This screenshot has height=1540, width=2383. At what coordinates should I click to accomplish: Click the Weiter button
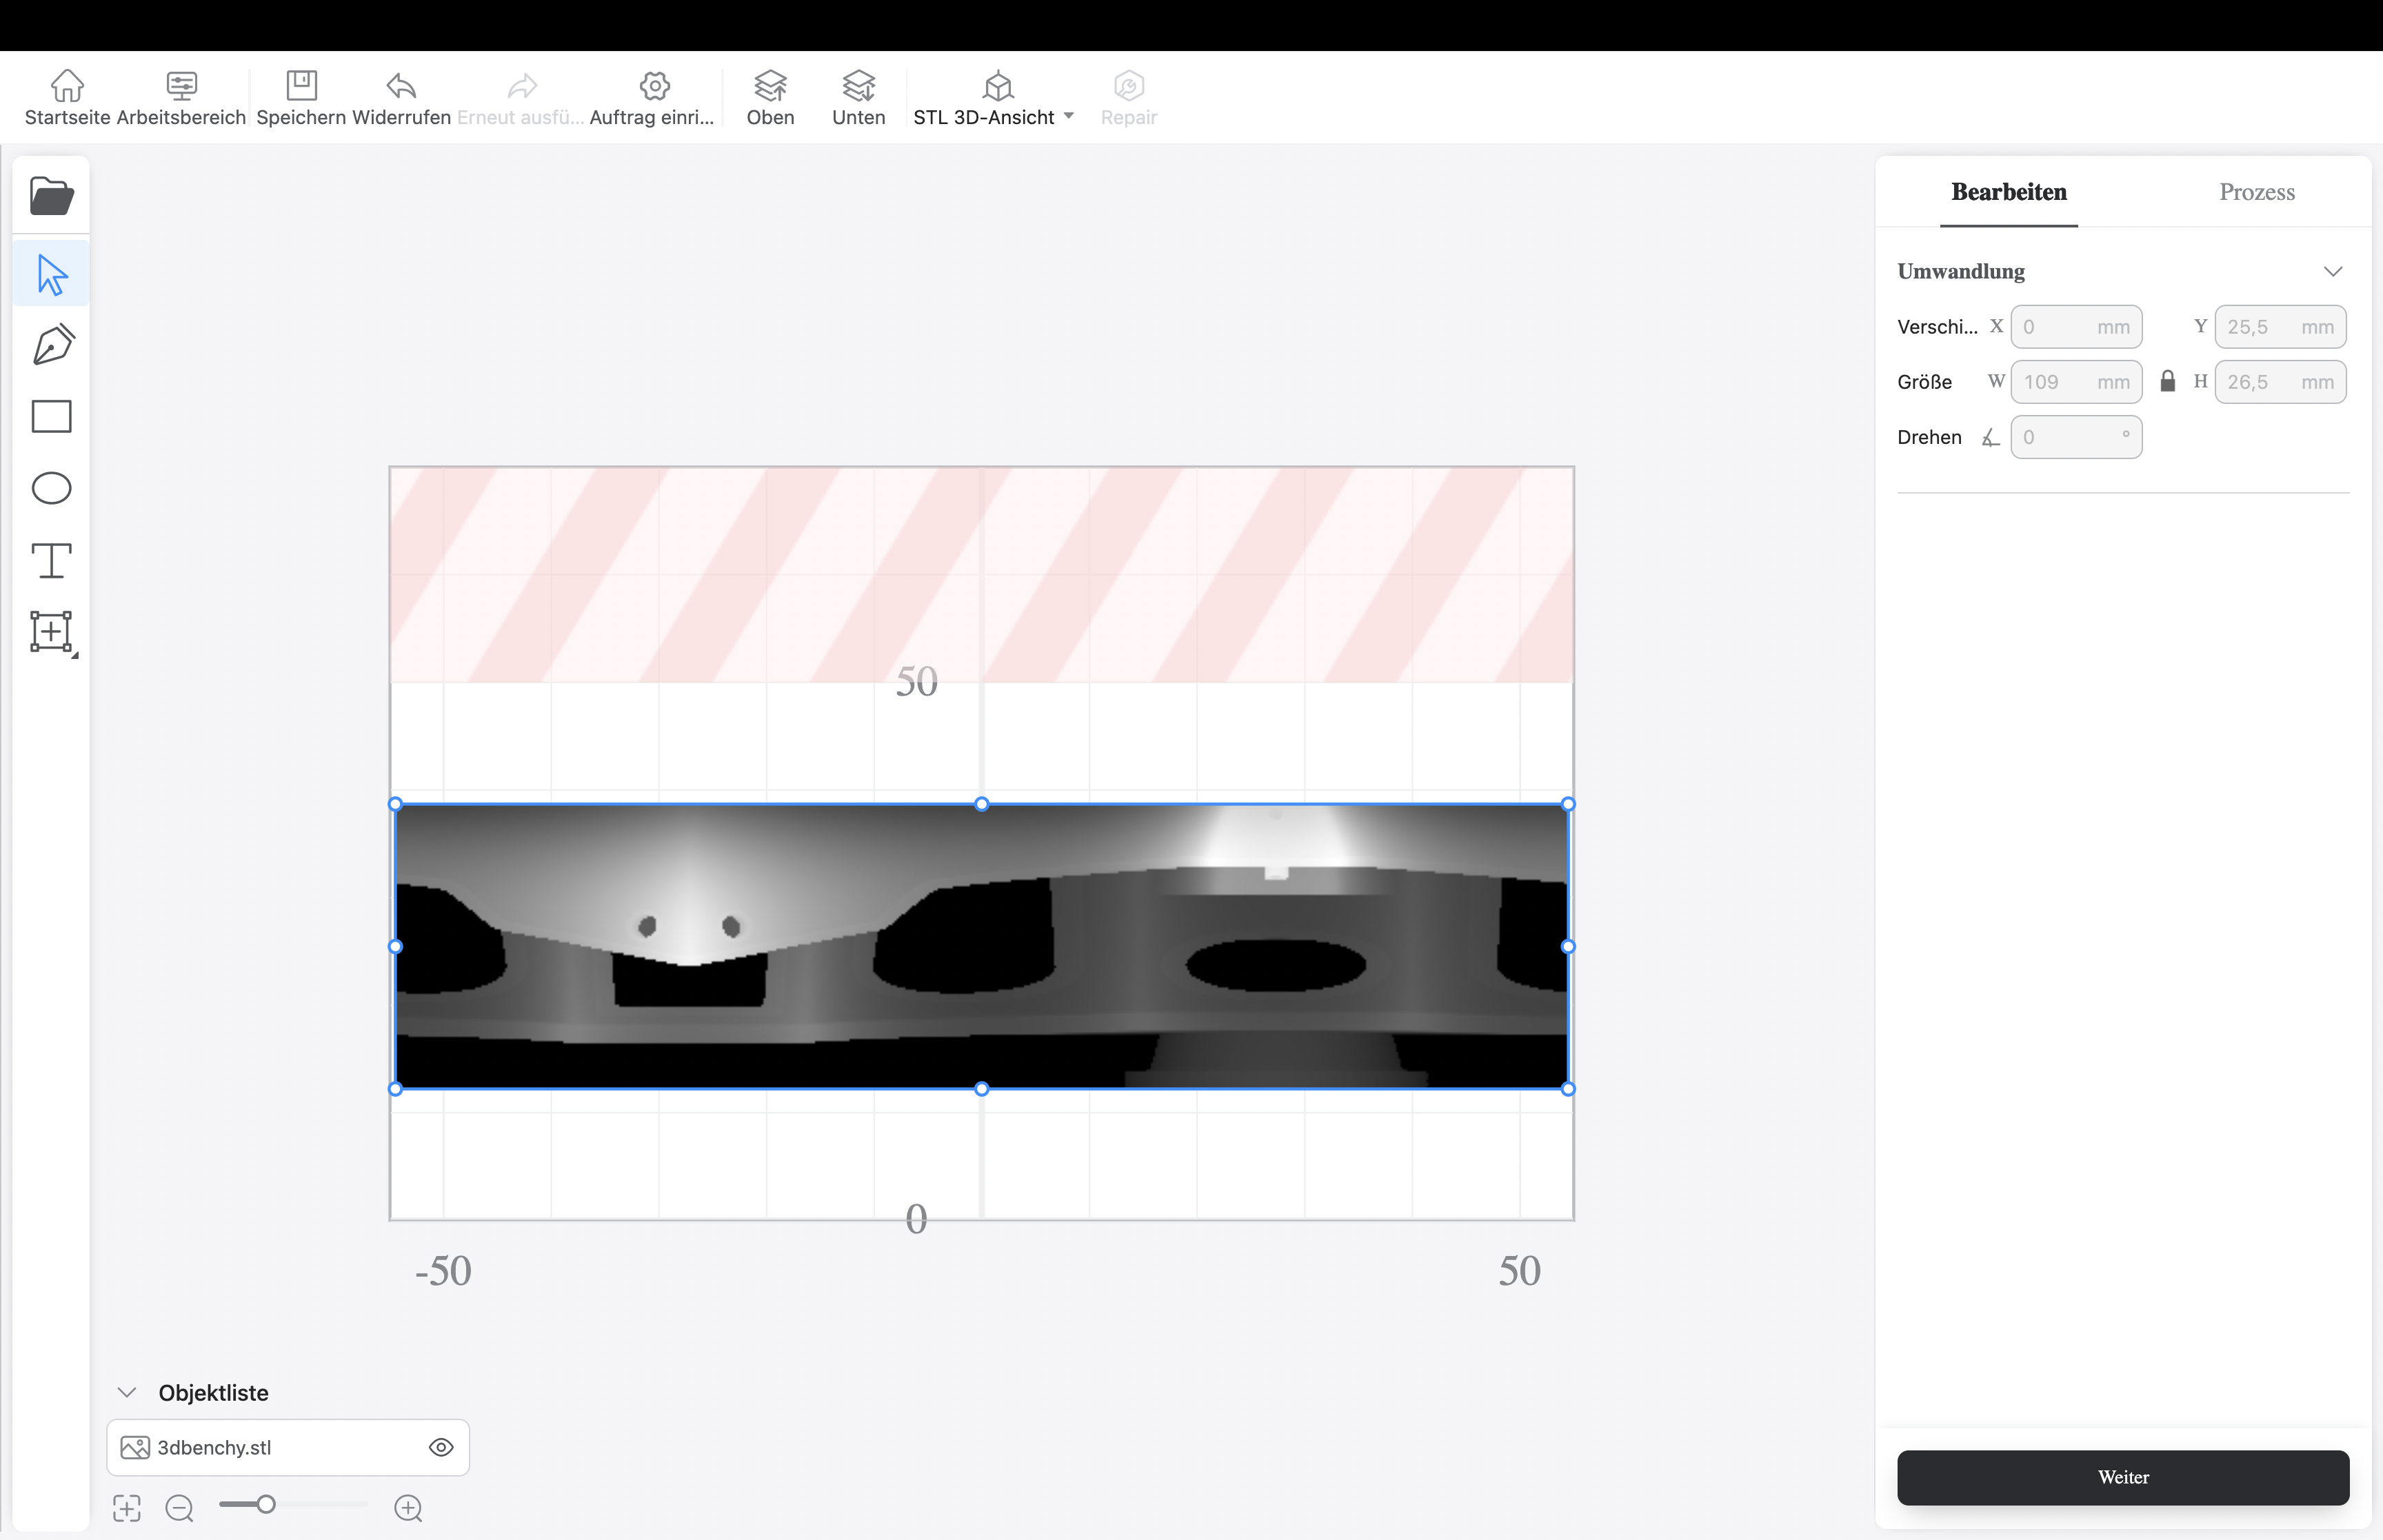pyautogui.click(x=2122, y=1477)
